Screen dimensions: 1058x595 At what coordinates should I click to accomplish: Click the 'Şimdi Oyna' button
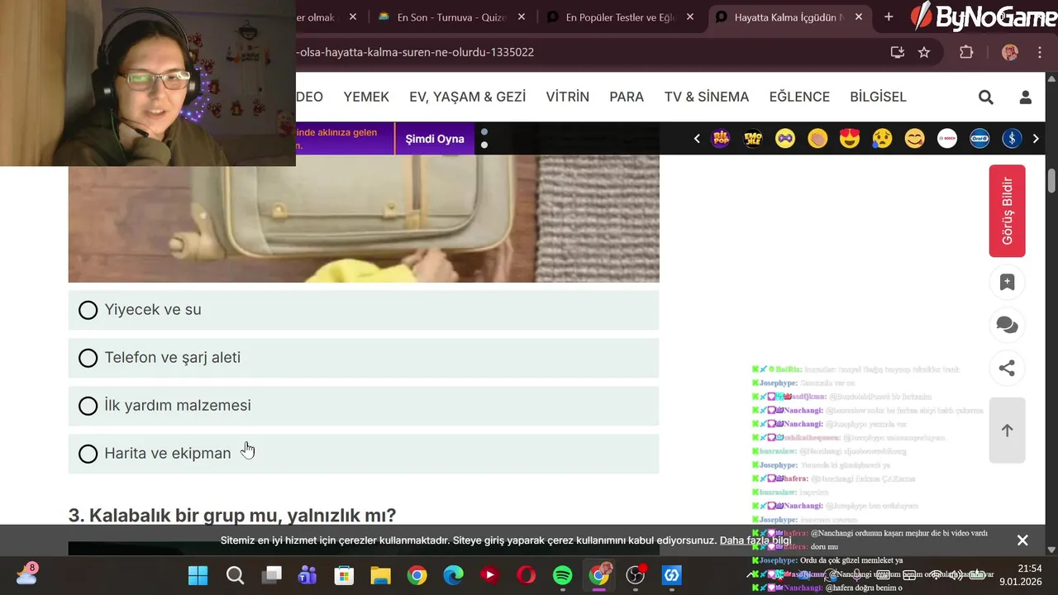(x=435, y=139)
